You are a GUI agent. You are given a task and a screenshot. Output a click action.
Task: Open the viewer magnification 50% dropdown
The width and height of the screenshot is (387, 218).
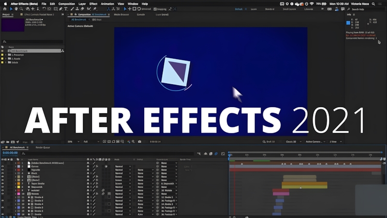point(74,141)
